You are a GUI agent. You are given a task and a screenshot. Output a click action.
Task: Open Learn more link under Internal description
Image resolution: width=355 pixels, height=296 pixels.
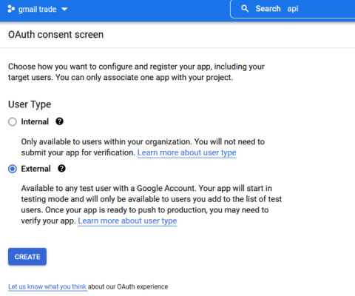[x=186, y=152]
